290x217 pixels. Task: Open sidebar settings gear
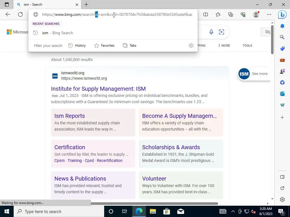tap(282, 199)
